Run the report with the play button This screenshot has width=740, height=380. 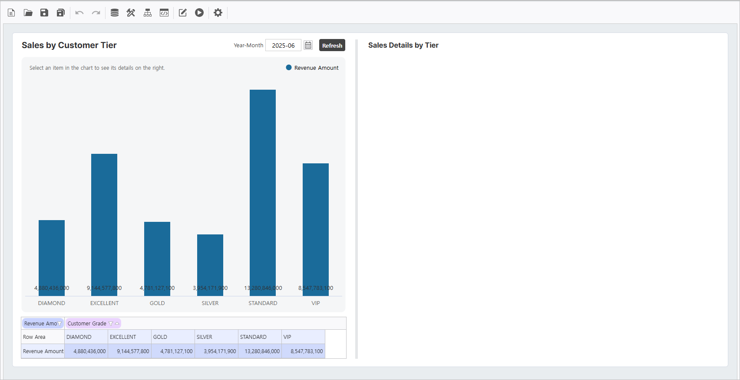tap(199, 13)
